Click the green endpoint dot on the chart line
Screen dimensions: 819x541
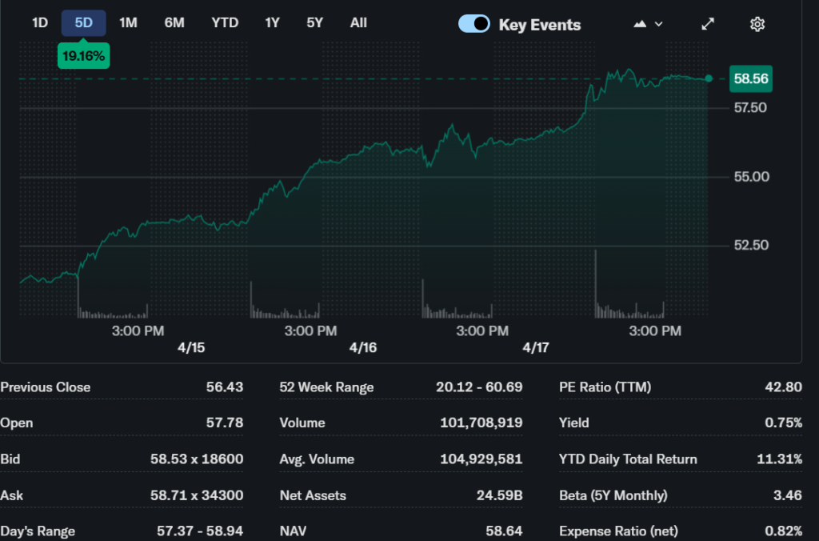709,78
